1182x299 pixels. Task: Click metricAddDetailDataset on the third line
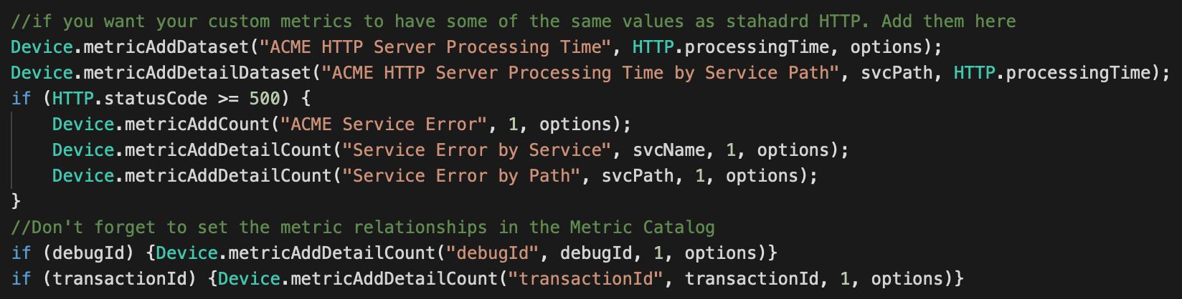pos(197,73)
